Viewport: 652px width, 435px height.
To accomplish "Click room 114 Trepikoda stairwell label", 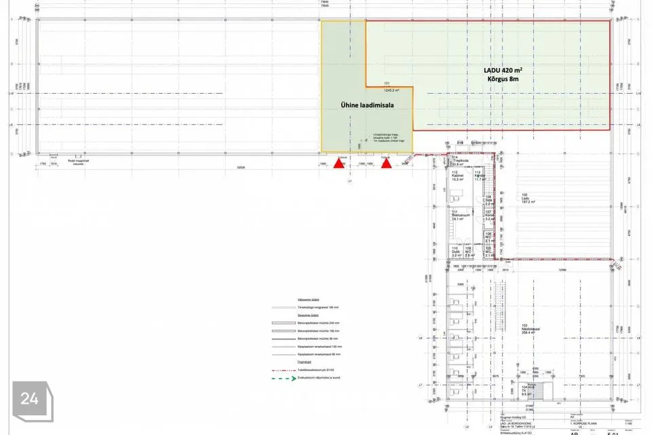I will [x=457, y=162].
